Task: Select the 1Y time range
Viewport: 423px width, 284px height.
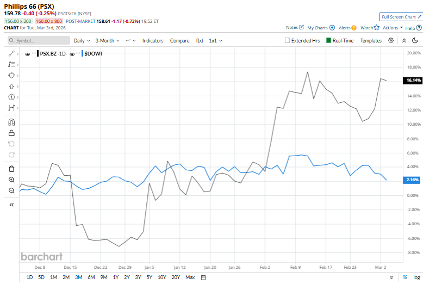Action: click(116, 277)
